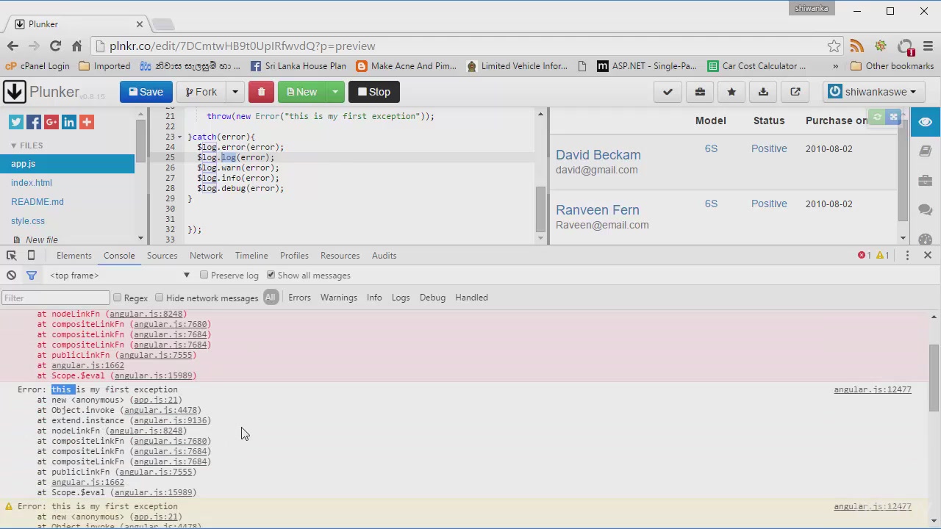Switch to Network tab

pos(206,256)
